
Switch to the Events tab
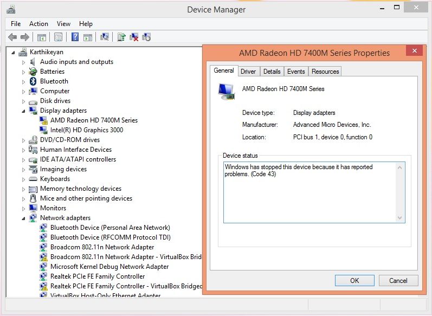[x=296, y=72]
